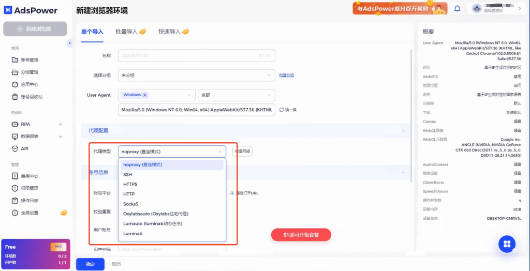Click the 创建分组 link
The width and height of the screenshot is (530, 271).
pos(286,76)
